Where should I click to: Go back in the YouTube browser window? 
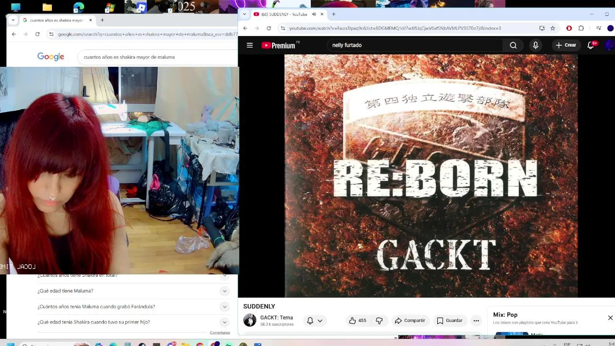pos(246,28)
